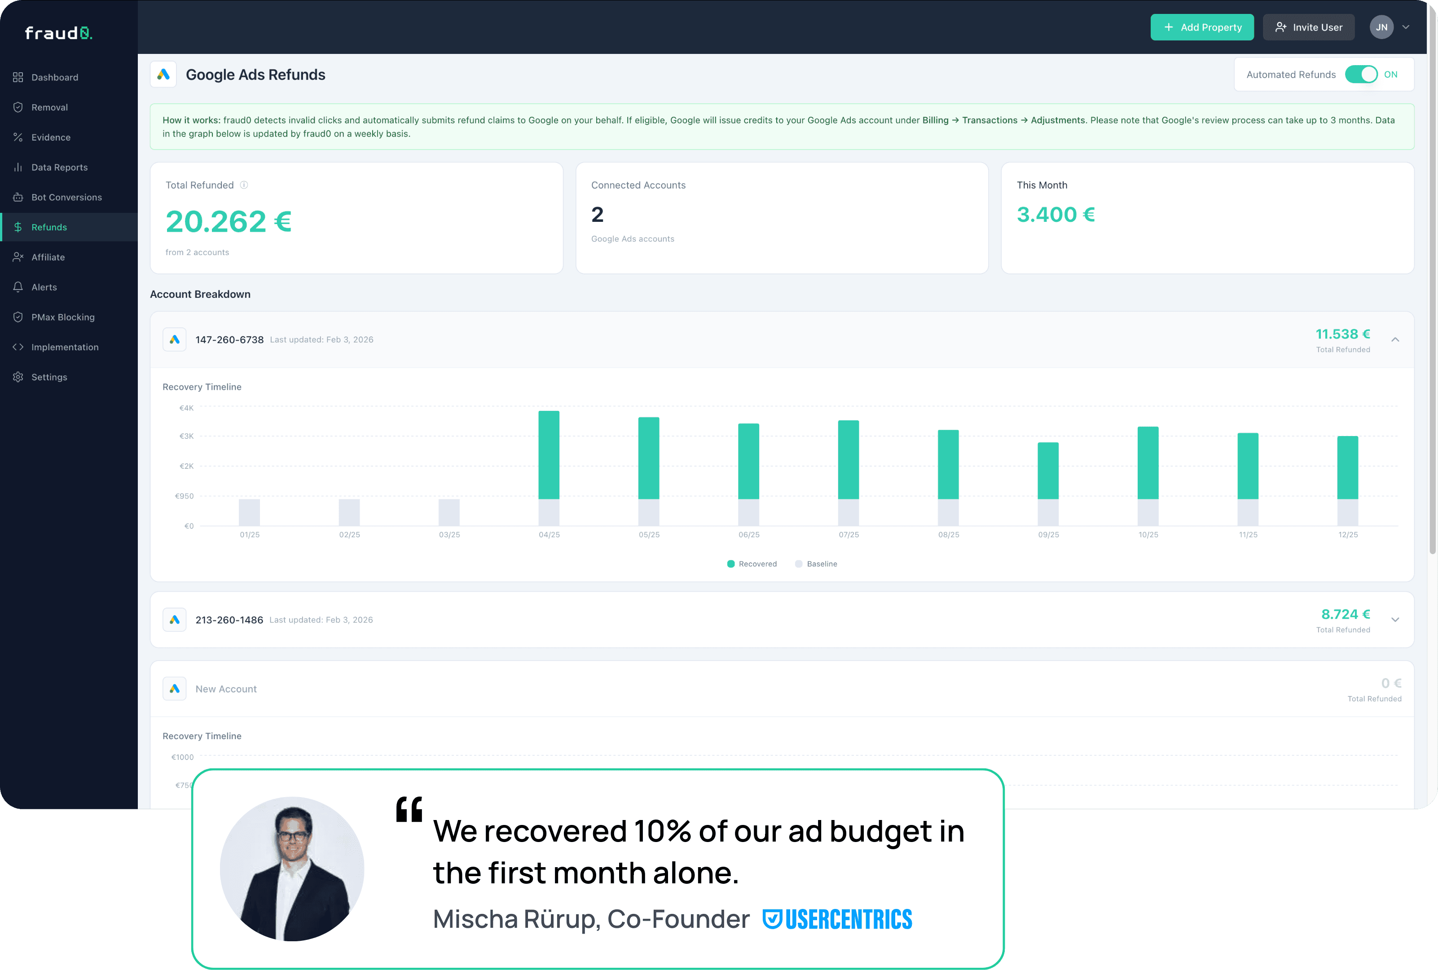Select the Dashboard icon in sidebar

click(x=18, y=77)
